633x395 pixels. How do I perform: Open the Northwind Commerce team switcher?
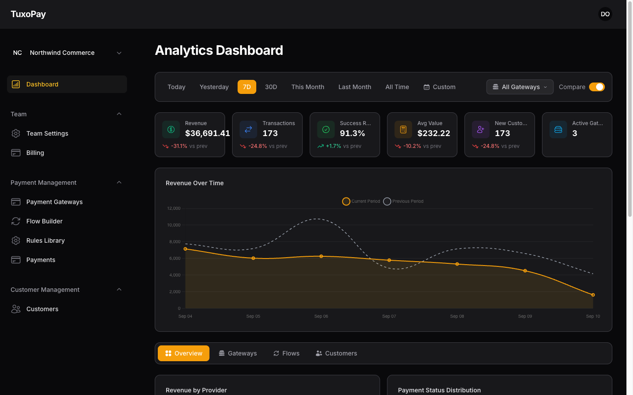click(x=67, y=53)
